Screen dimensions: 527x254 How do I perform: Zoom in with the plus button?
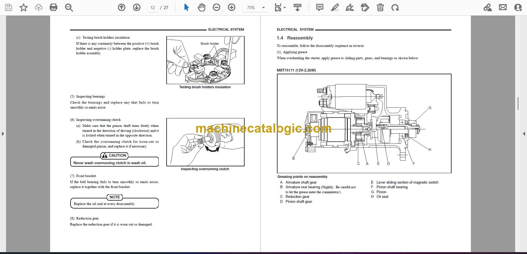[x=232, y=7]
